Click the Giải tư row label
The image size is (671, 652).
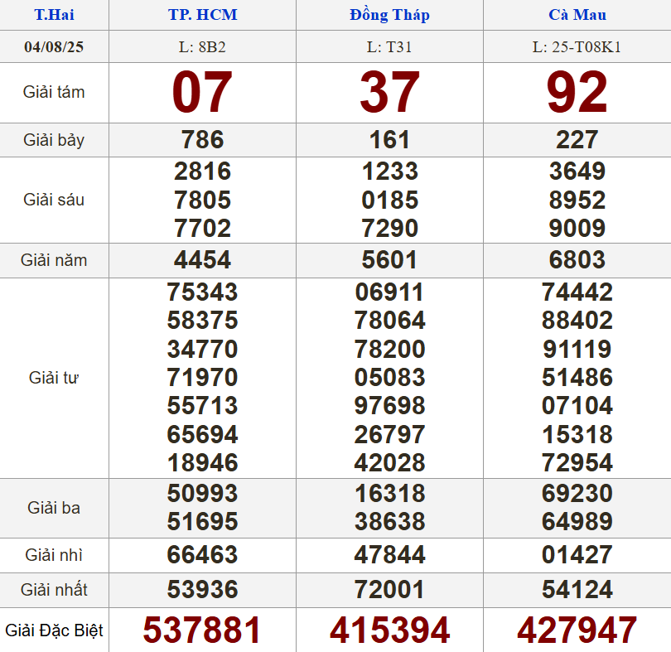(x=54, y=378)
